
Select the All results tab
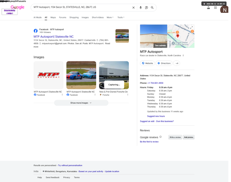click(46, 18)
